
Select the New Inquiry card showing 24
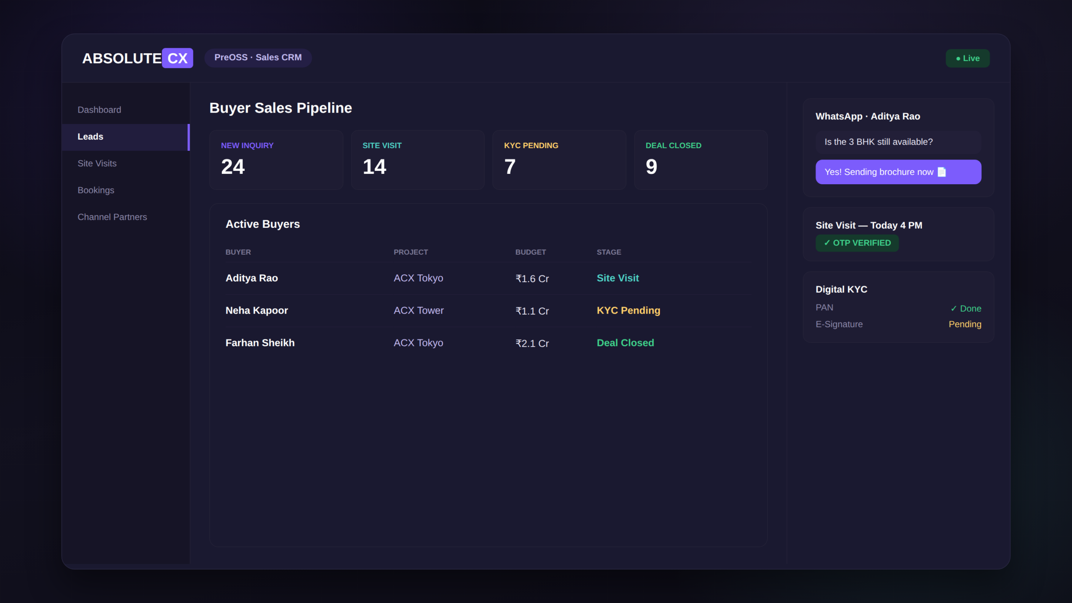276,160
